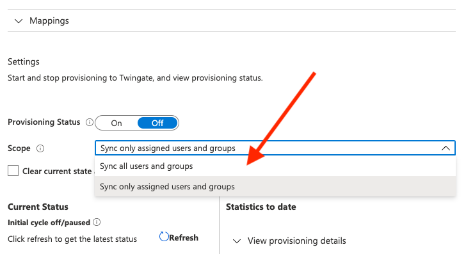Switch Provisioning Status to On
The width and height of the screenshot is (466, 254).
pyautogui.click(x=116, y=123)
